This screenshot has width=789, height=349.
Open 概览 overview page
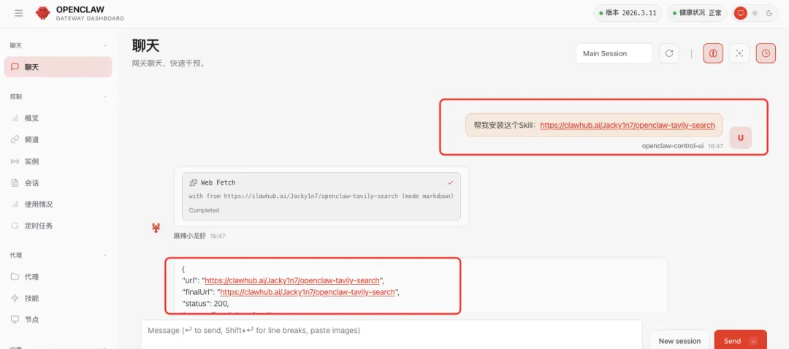58,118
